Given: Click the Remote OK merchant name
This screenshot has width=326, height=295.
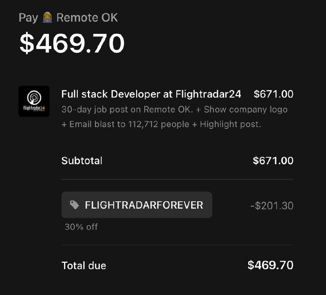Looking at the screenshot, I should point(87,18).
